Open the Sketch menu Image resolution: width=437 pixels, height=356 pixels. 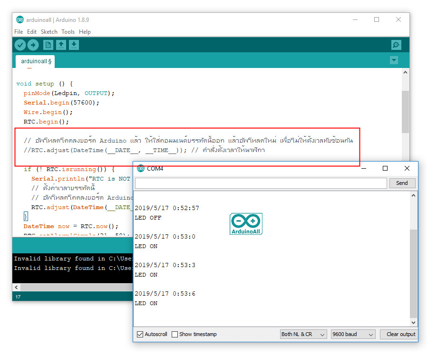click(49, 32)
